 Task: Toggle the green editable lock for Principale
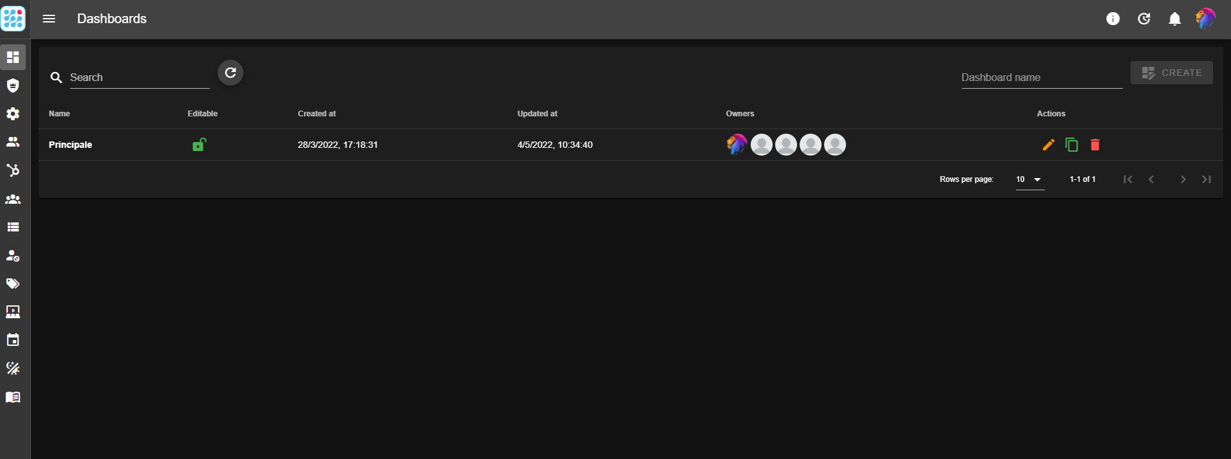coord(199,145)
